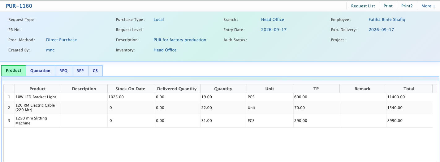This screenshot has width=440, height=162.
Task: Click total 11400.00
Action: [x=396, y=97]
